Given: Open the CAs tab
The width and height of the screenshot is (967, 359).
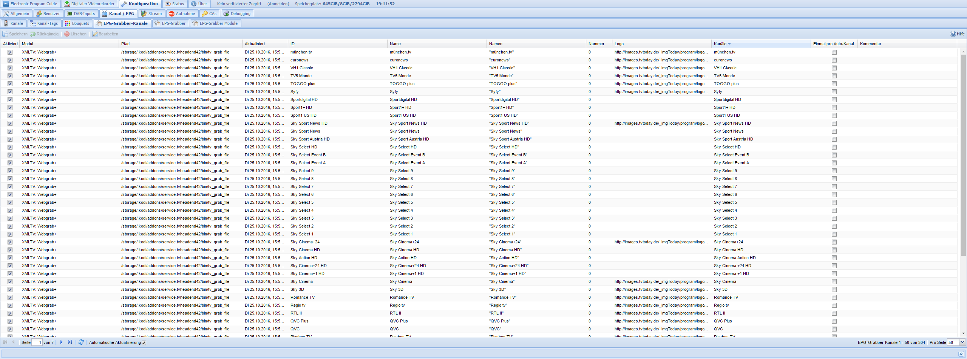Looking at the screenshot, I should [209, 14].
